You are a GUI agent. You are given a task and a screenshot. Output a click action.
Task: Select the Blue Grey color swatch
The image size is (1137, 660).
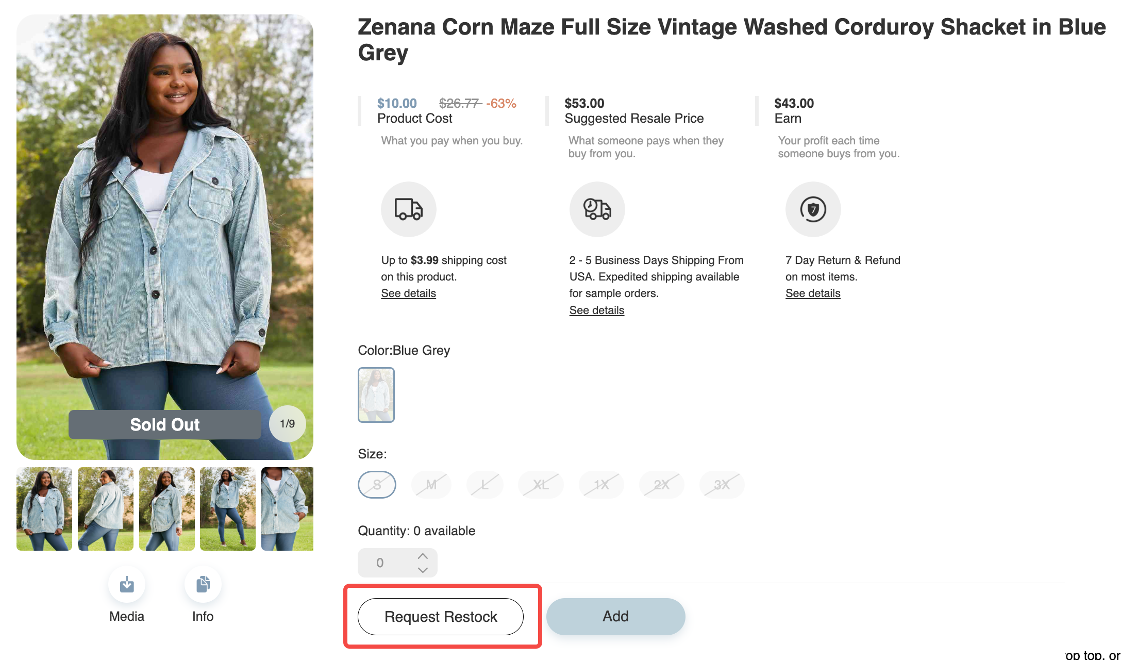click(376, 395)
